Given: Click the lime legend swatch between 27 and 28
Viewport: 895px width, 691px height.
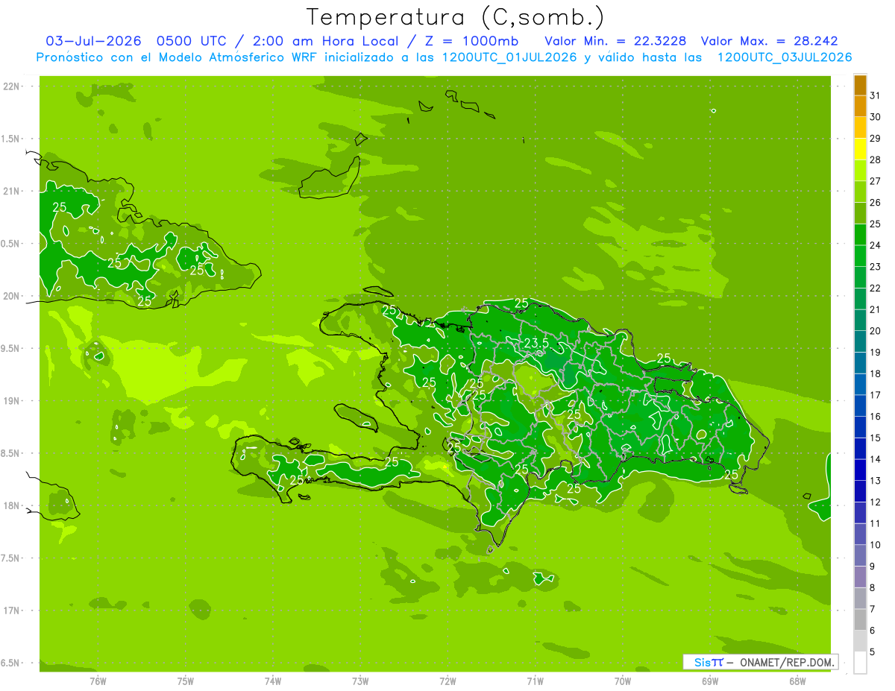Looking at the screenshot, I should coord(860,171).
